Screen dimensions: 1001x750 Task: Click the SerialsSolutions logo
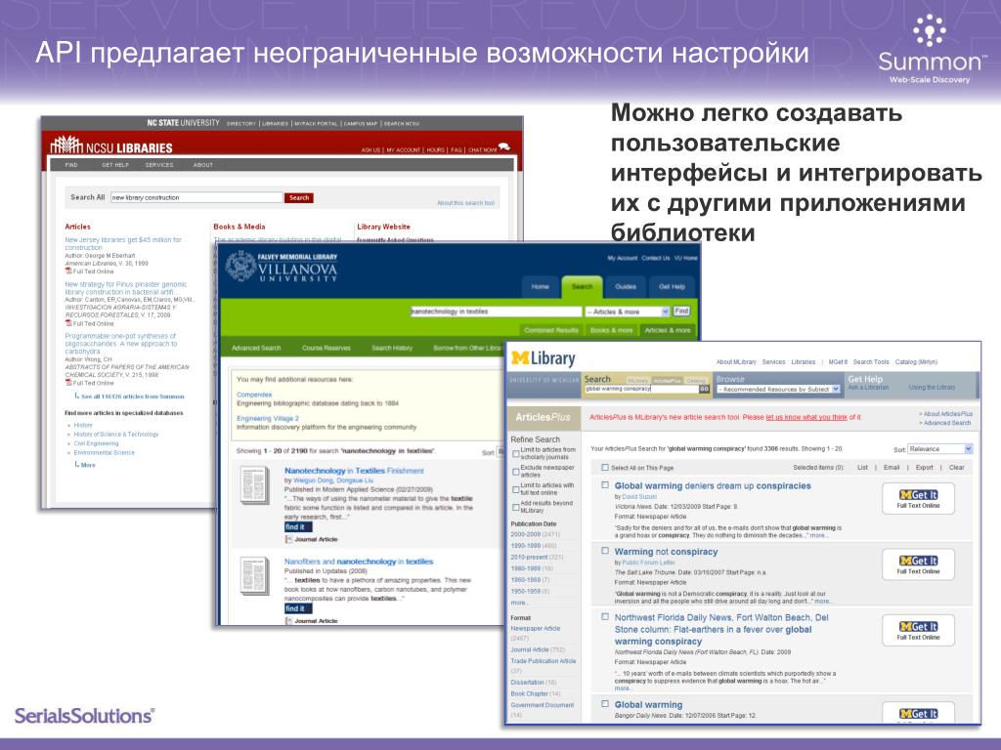click(84, 716)
